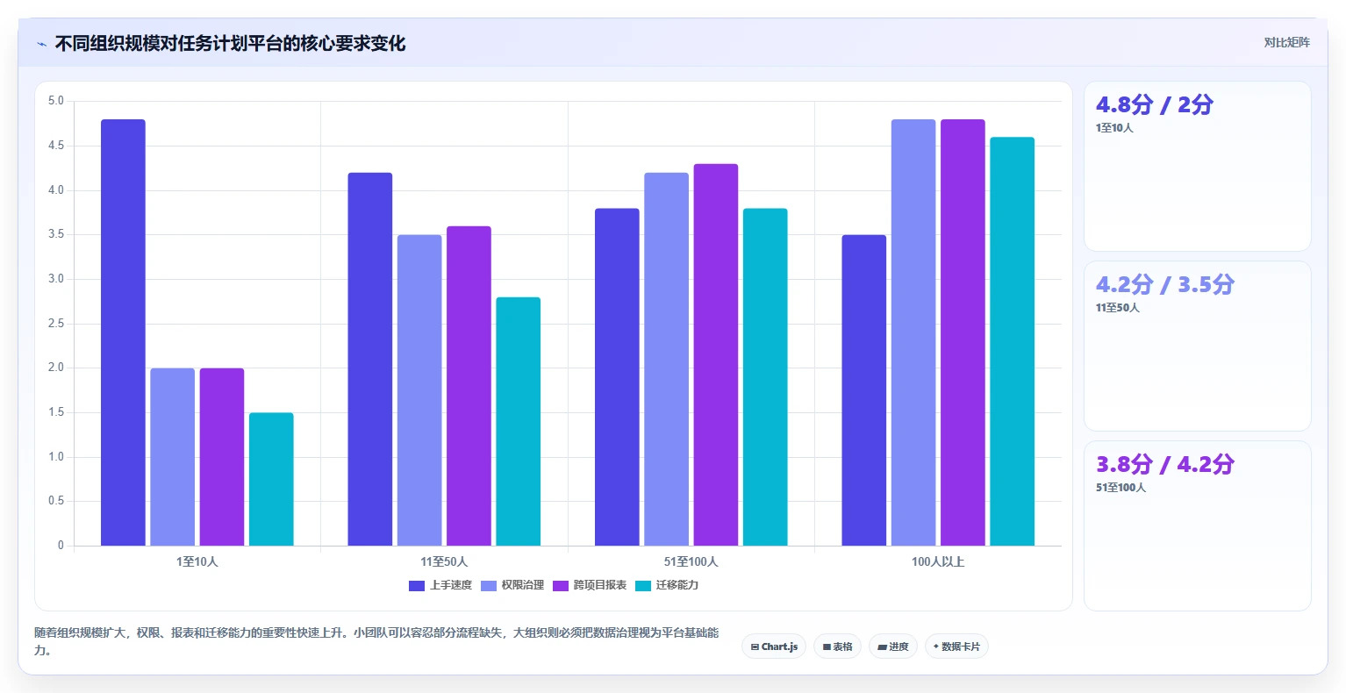Click the 1至10人 caption in the side card
Screen dimensions: 1346x693
[1114, 128]
